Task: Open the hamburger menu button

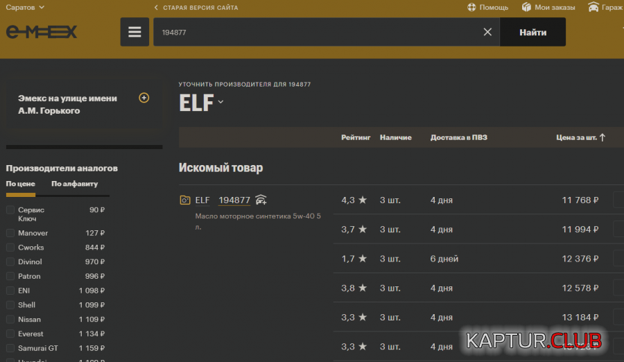Action: 135,32
